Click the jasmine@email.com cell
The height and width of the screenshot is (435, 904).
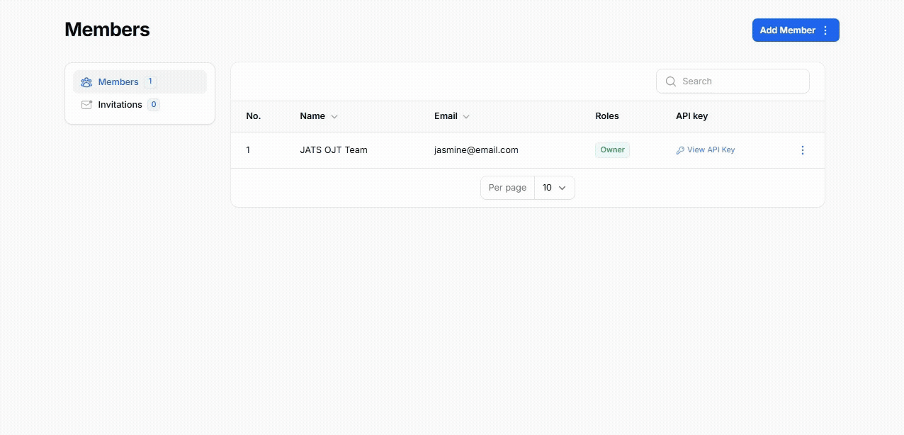476,150
